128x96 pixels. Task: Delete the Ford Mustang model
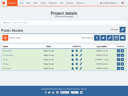tap(122, 55)
